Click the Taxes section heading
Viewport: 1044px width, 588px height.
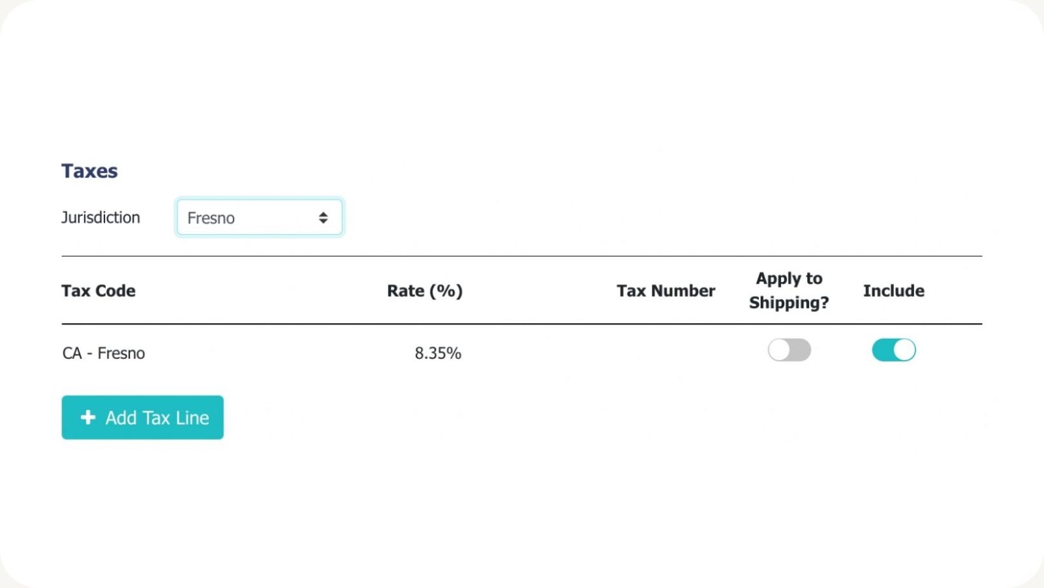(x=89, y=170)
